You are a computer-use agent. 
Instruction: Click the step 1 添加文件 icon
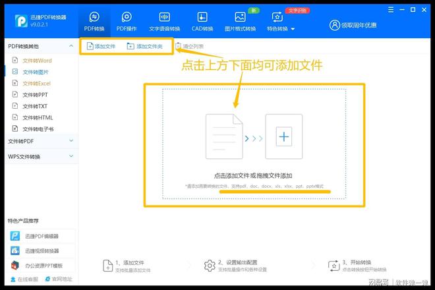107,266
